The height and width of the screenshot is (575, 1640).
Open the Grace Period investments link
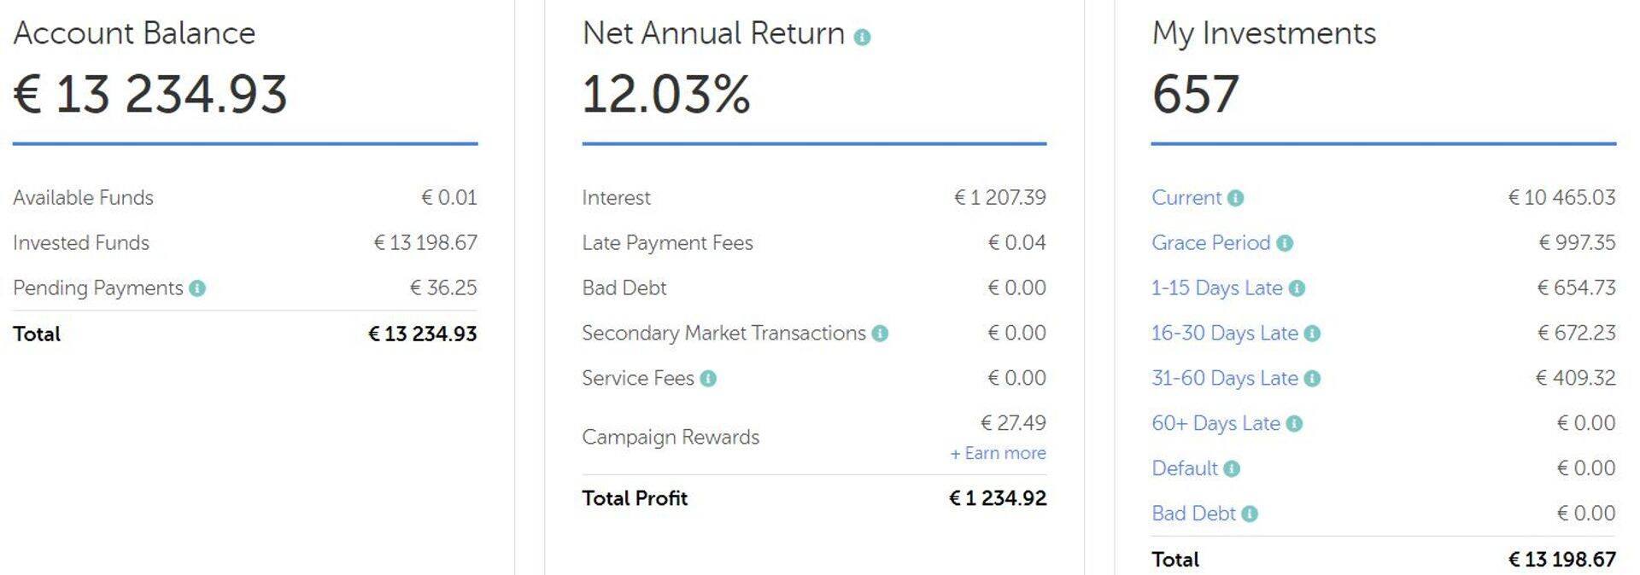pyautogui.click(x=1210, y=243)
